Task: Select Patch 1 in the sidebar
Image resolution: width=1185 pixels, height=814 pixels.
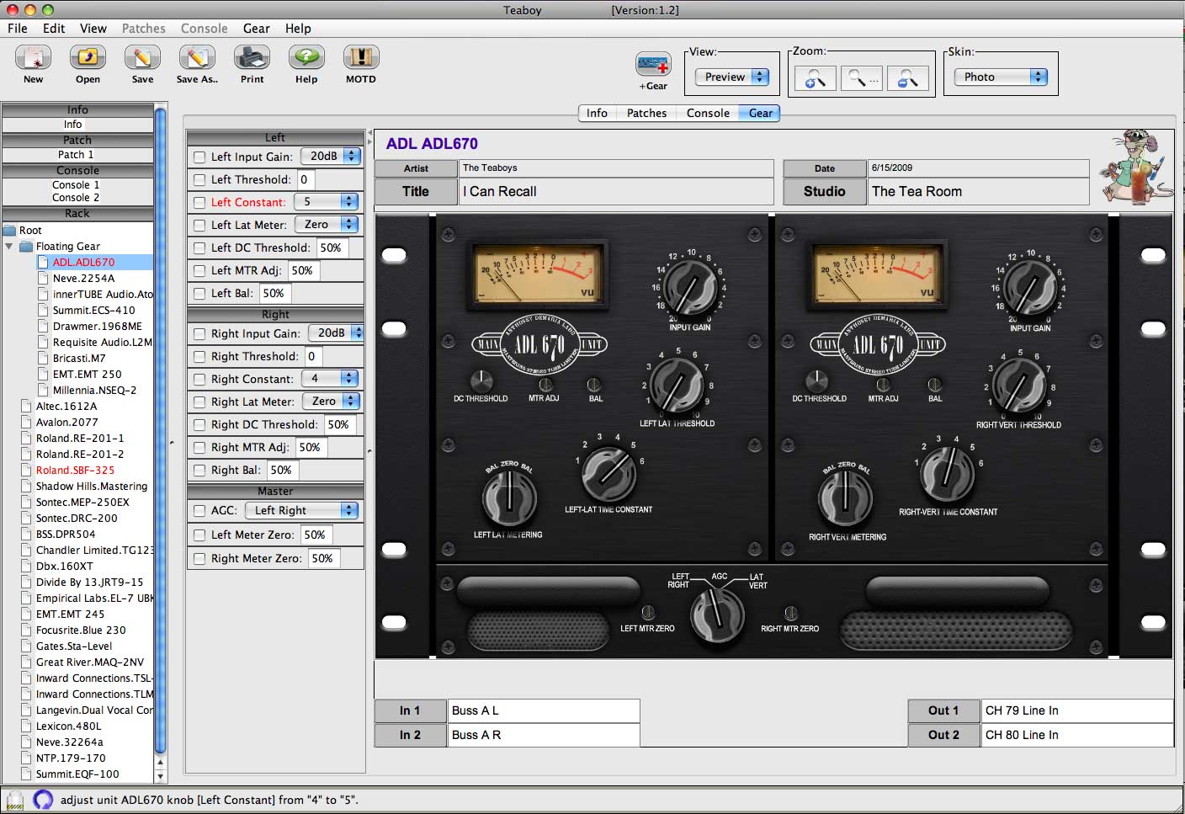Action: tap(77, 155)
